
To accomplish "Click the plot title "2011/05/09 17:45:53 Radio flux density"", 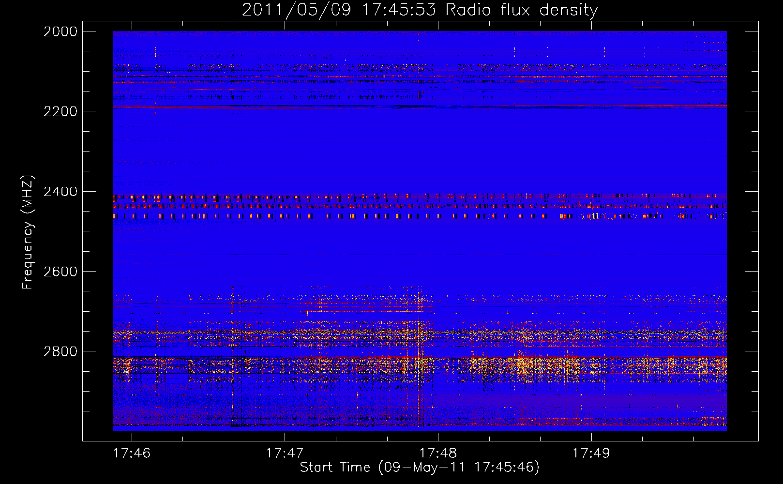I will (420, 10).
